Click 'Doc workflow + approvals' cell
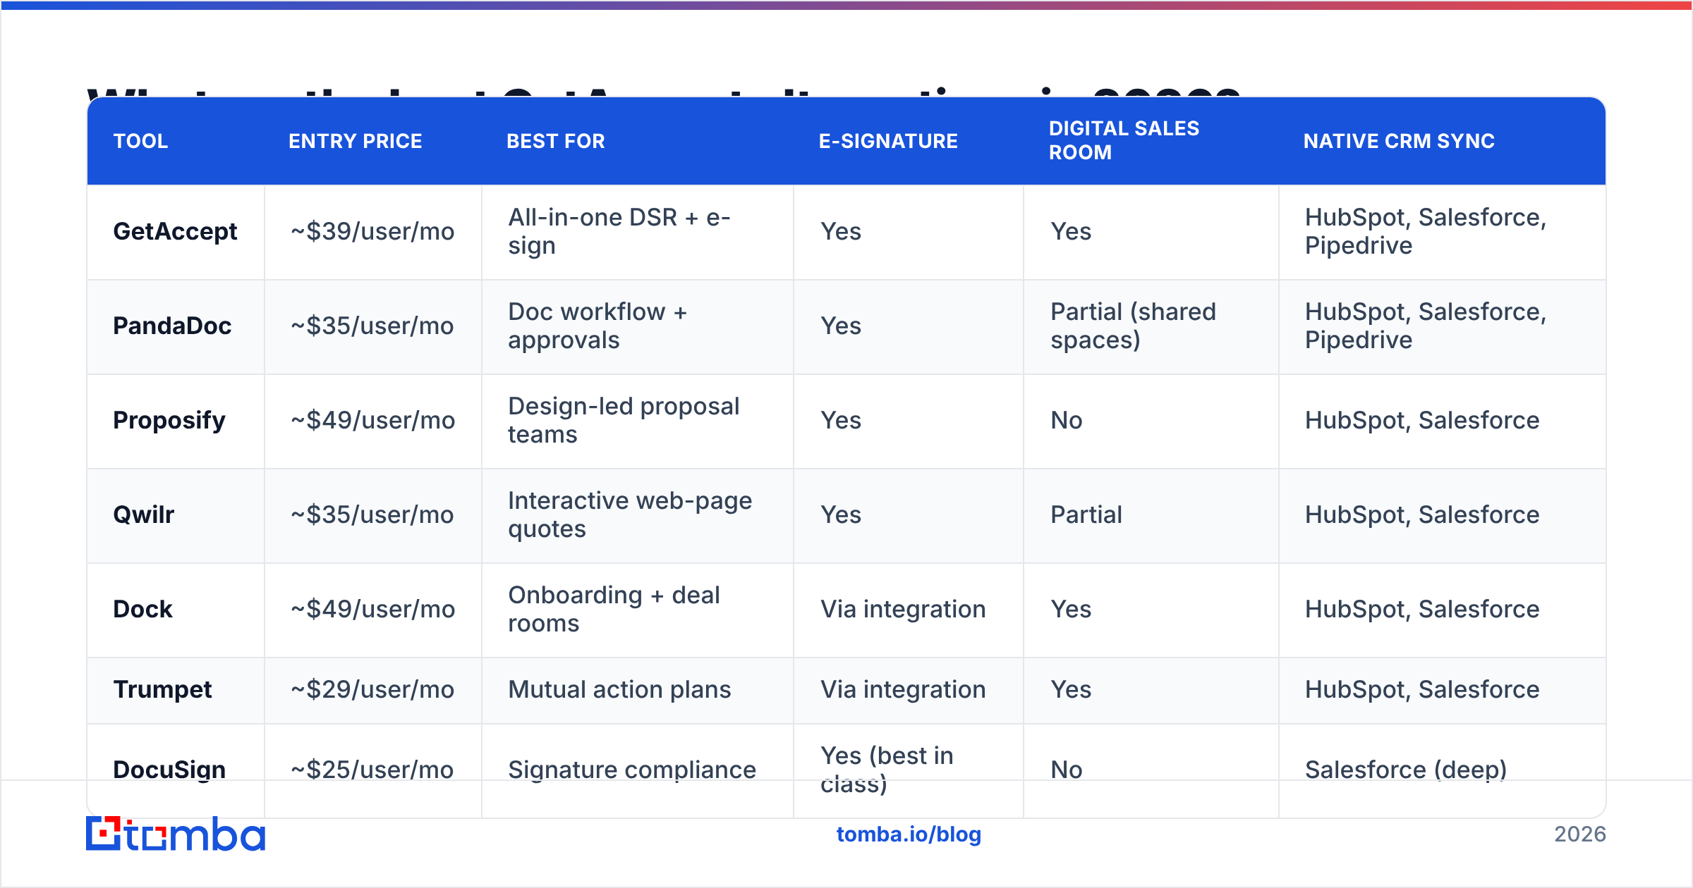1693x888 pixels. tap(638, 326)
